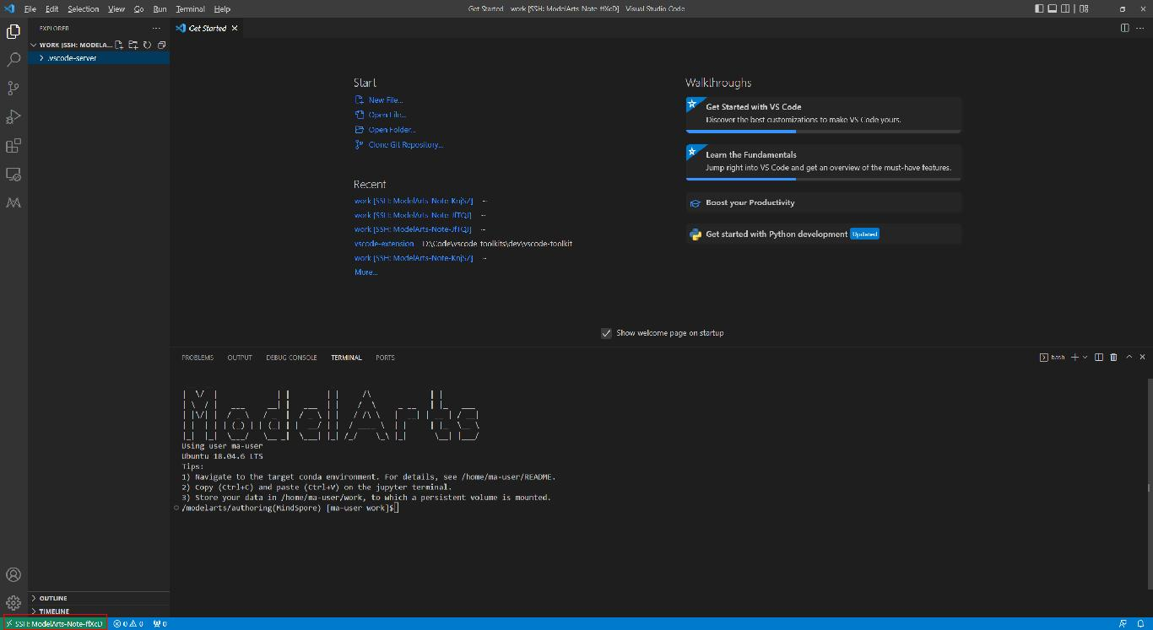Close the Get Started tab

(235, 28)
